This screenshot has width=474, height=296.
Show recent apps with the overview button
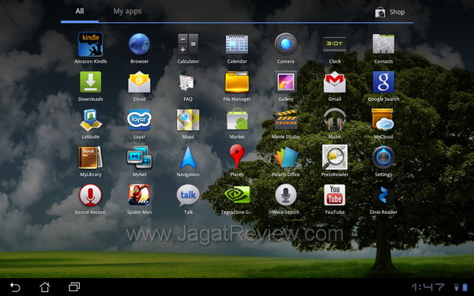pos(74,287)
